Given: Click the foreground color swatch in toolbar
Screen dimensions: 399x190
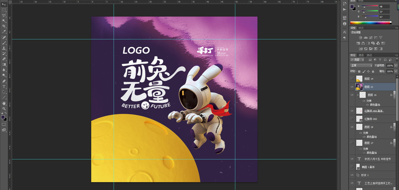Looking at the screenshot, I should (x=3, y=117).
